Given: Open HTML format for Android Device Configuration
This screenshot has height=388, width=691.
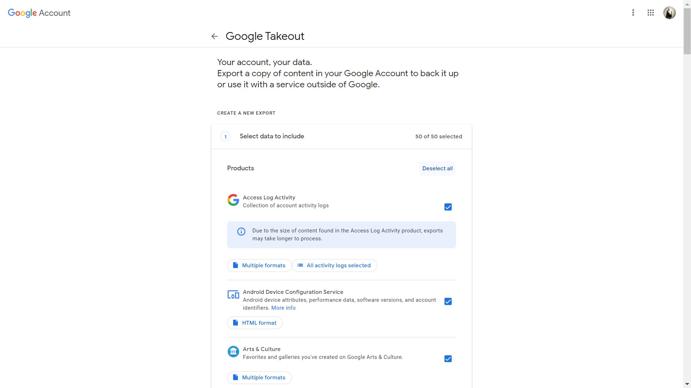Looking at the screenshot, I should (255, 323).
